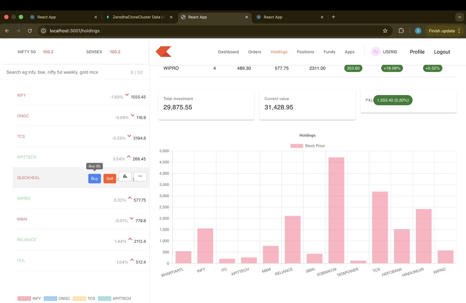
Task: Click the address bar URL
Action: (x=75, y=31)
